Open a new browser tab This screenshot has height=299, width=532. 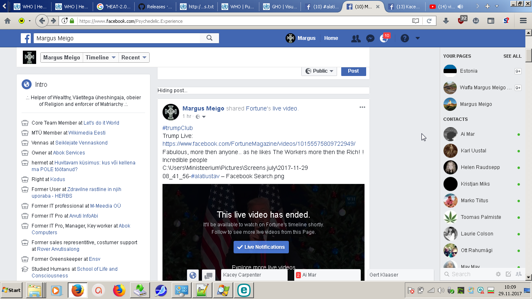(x=487, y=6)
